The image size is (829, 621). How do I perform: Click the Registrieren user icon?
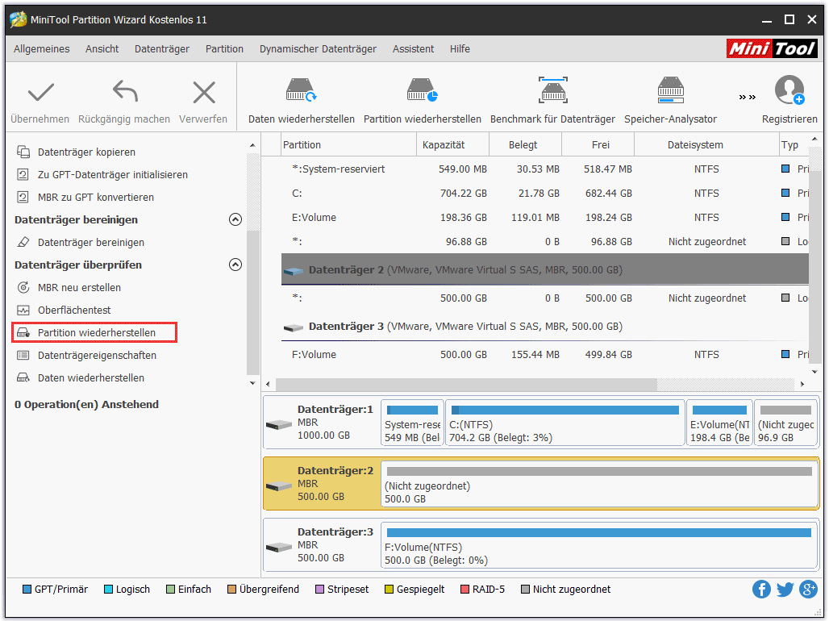[x=789, y=91]
